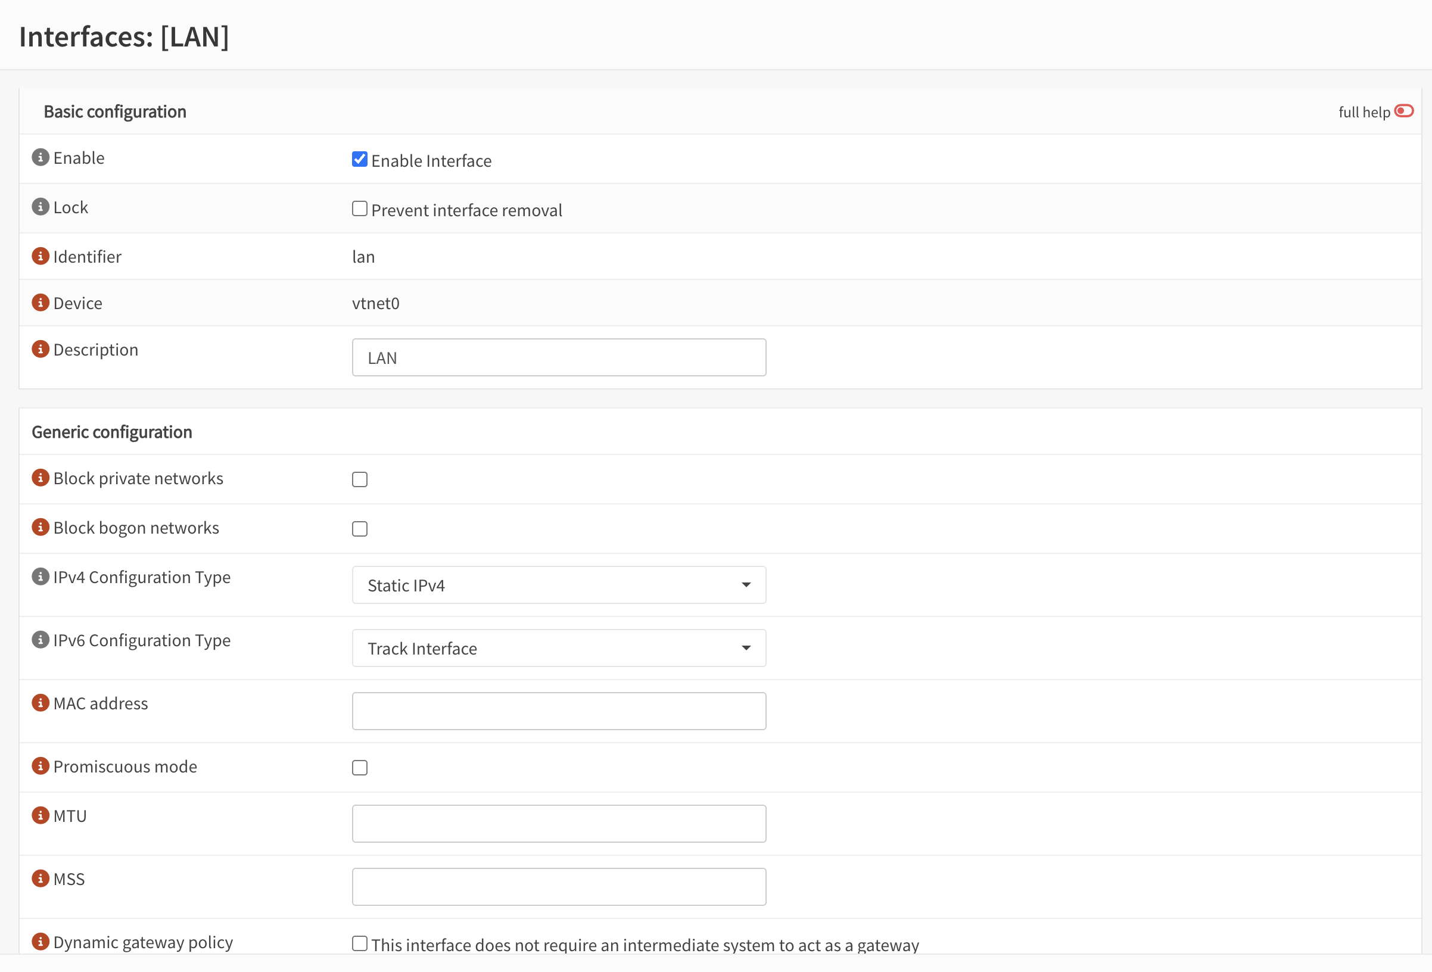
Task: Toggle the full help switch
Action: (1403, 111)
